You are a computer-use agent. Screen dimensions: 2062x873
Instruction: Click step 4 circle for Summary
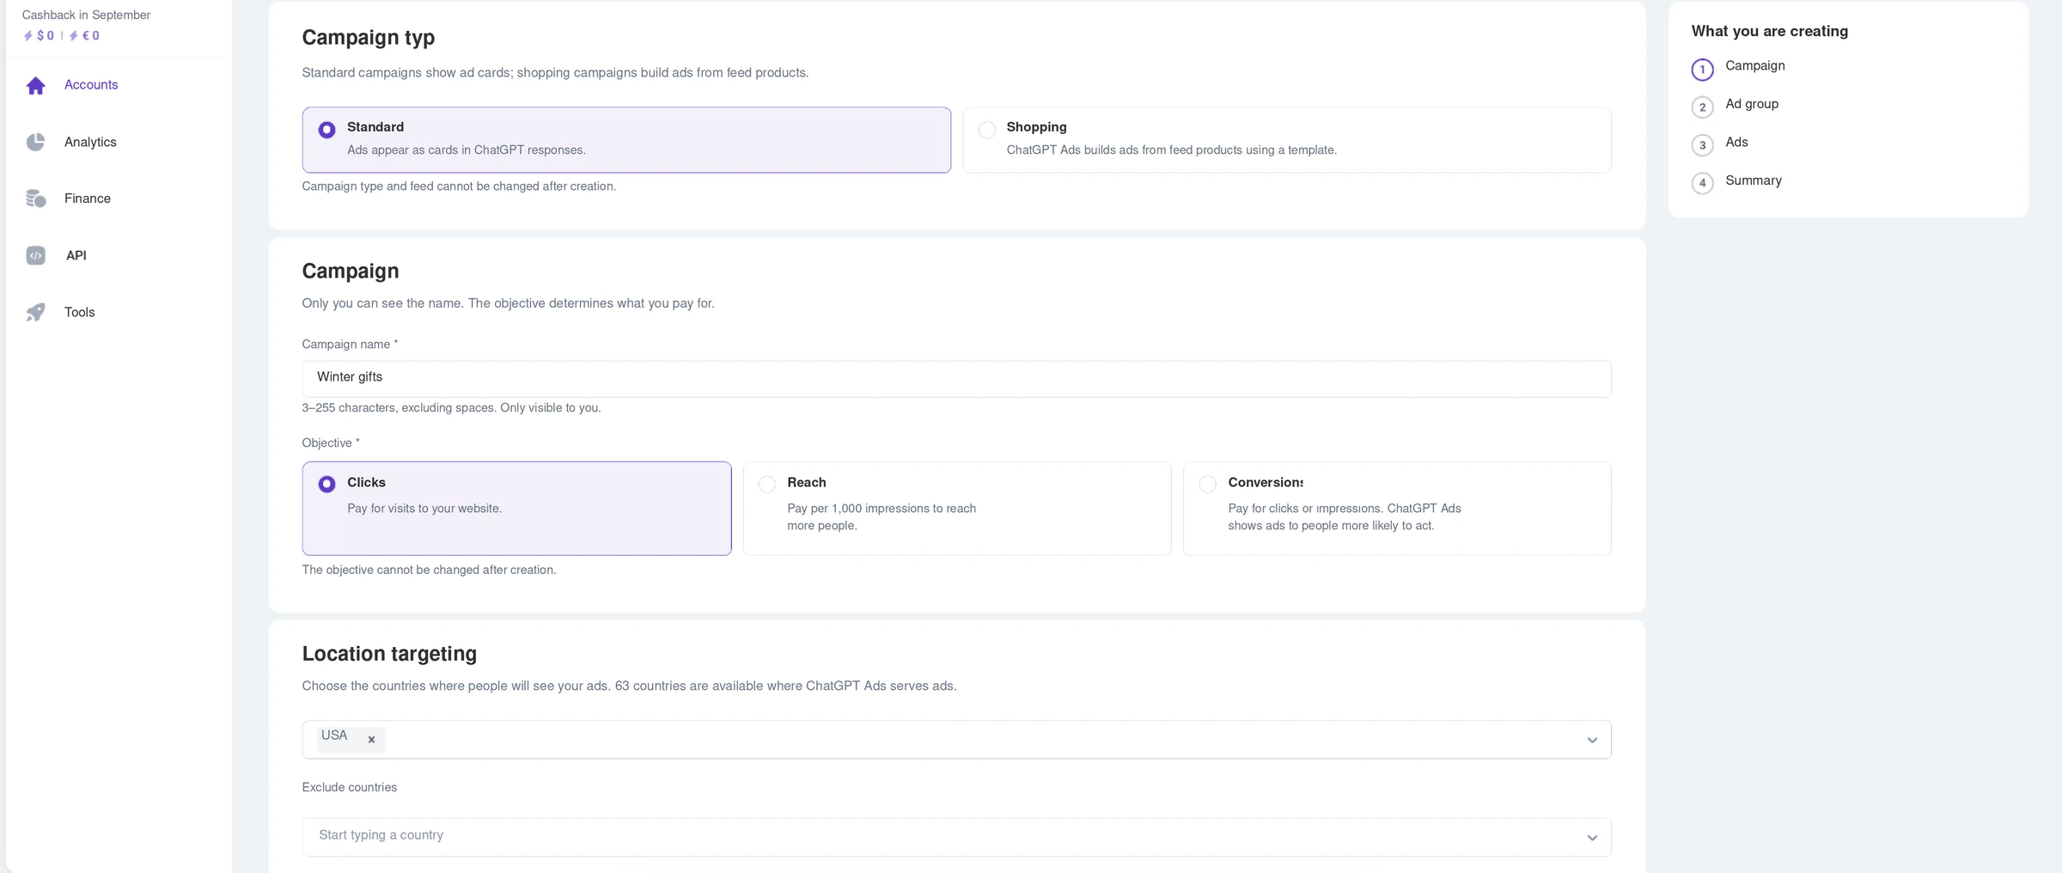[x=1702, y=182]
